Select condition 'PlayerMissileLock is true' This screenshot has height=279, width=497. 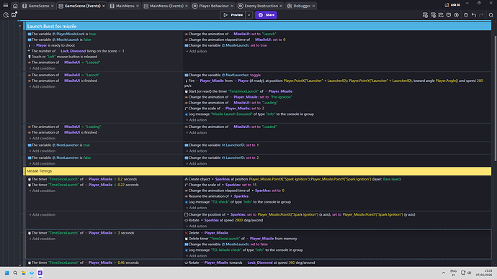62,34
